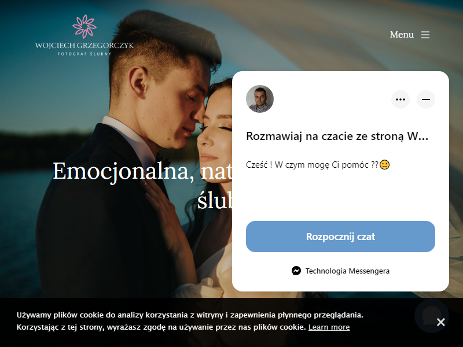Click the Fotograf Ślubny tagline
The height and width of the screenshot is (347, 463).
84,54
